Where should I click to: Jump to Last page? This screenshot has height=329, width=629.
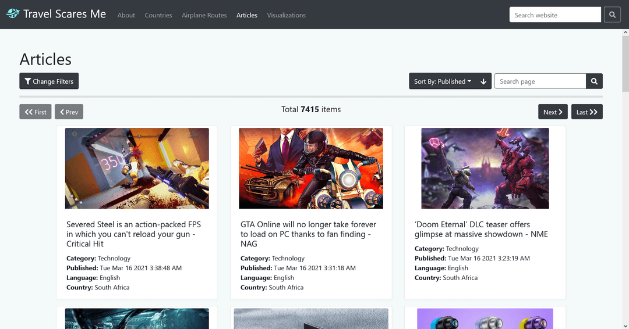tap(587, 112)
